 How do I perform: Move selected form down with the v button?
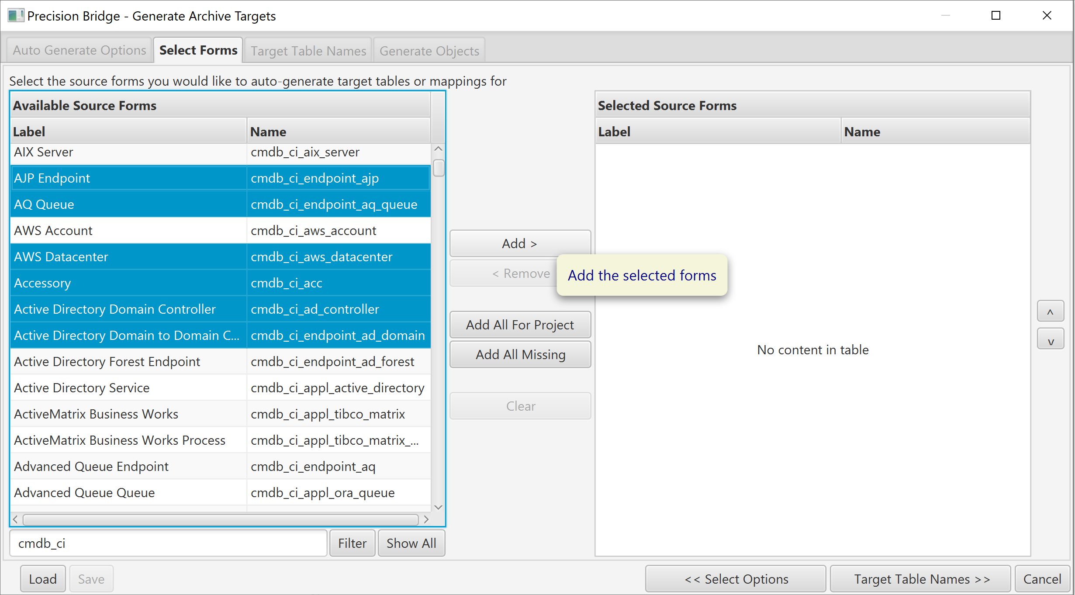tap(1051, 339)
